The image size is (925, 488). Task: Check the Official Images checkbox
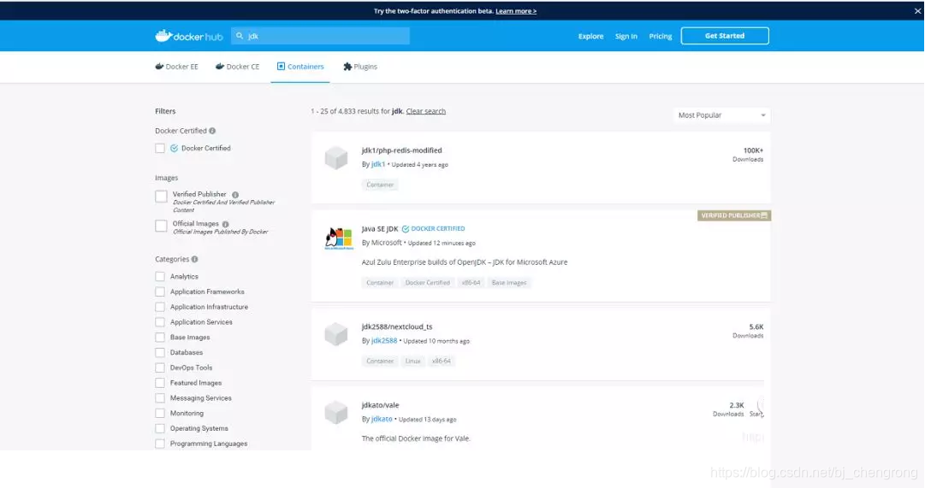tap(161, 226)
